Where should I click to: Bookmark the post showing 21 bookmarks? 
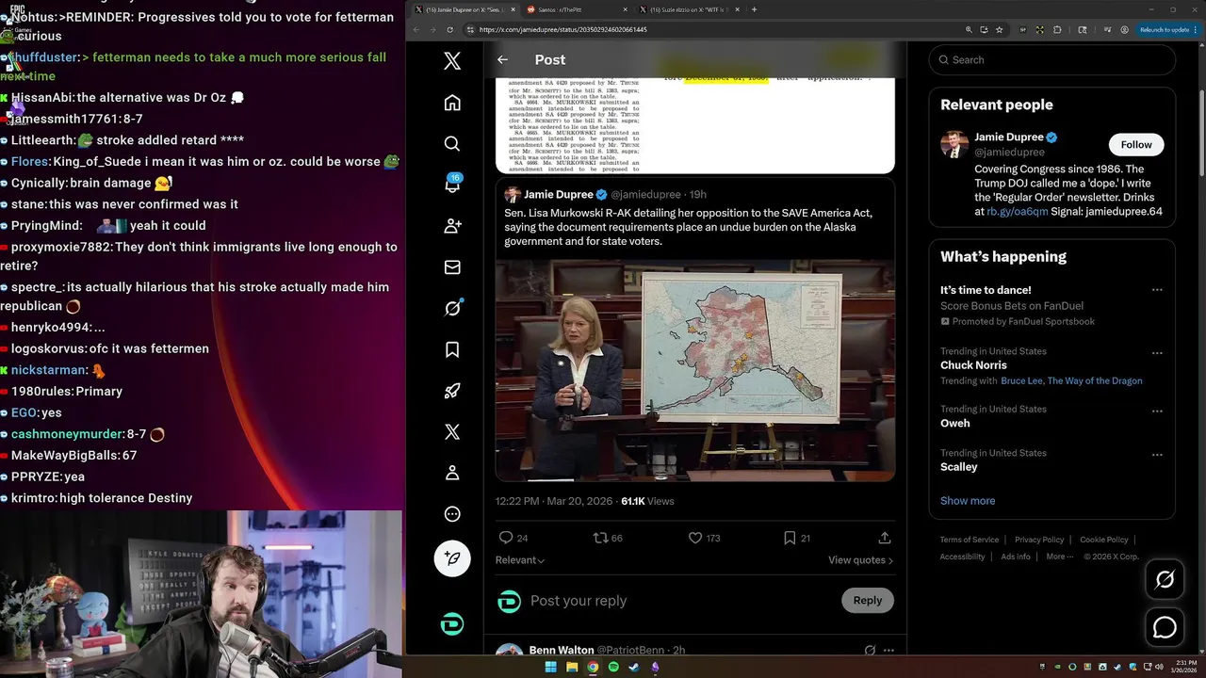(790, 538)
